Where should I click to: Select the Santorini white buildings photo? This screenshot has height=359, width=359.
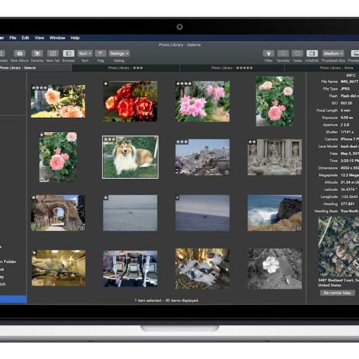[x=203, y=157]
